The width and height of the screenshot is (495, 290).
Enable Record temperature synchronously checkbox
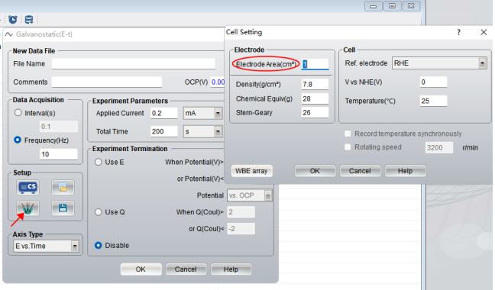pos(348,134)
